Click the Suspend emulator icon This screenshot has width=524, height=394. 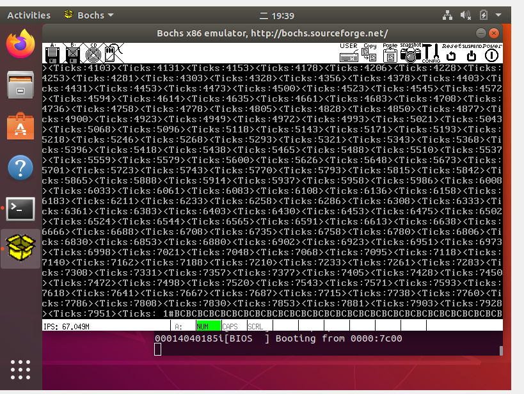[472, 53]
